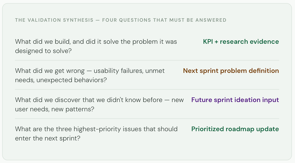Click the words 'research evidence' in green
This screenshot has width=295, height=163.
pos(249,41)
